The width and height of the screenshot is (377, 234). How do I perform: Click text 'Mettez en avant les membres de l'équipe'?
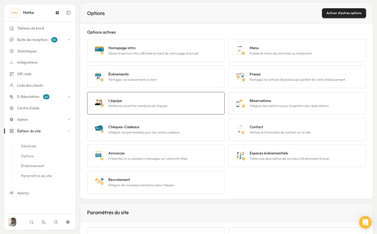[138, 106]
